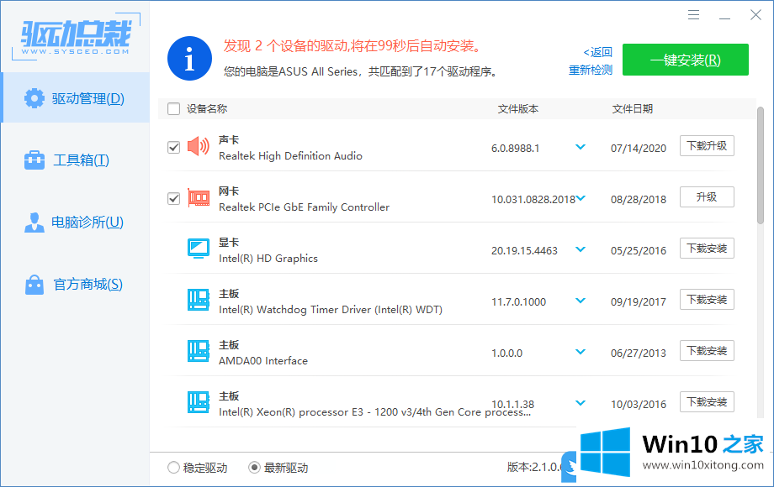
Task: Select the 稳定驱动 radio option
Action: coord(173,468)
